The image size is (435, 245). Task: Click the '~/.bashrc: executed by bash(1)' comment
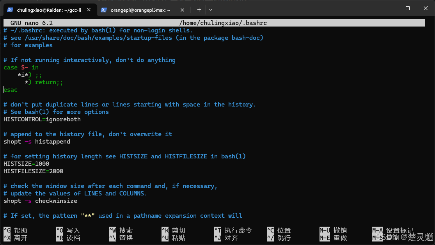[98, 30]
